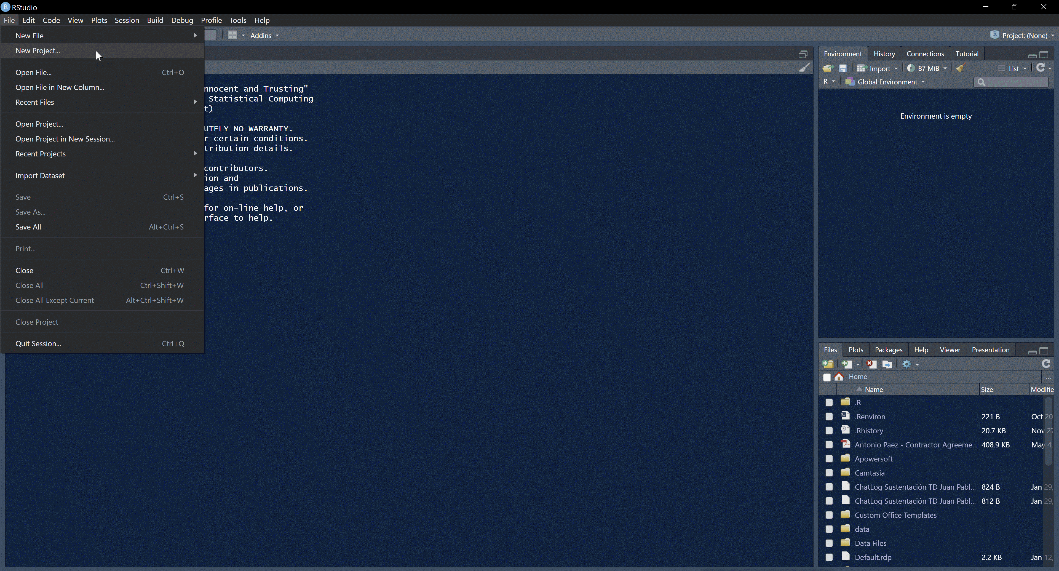The image size is (1059, 571).
Task: Open the Data Files folder
Action: coord(870,543)
